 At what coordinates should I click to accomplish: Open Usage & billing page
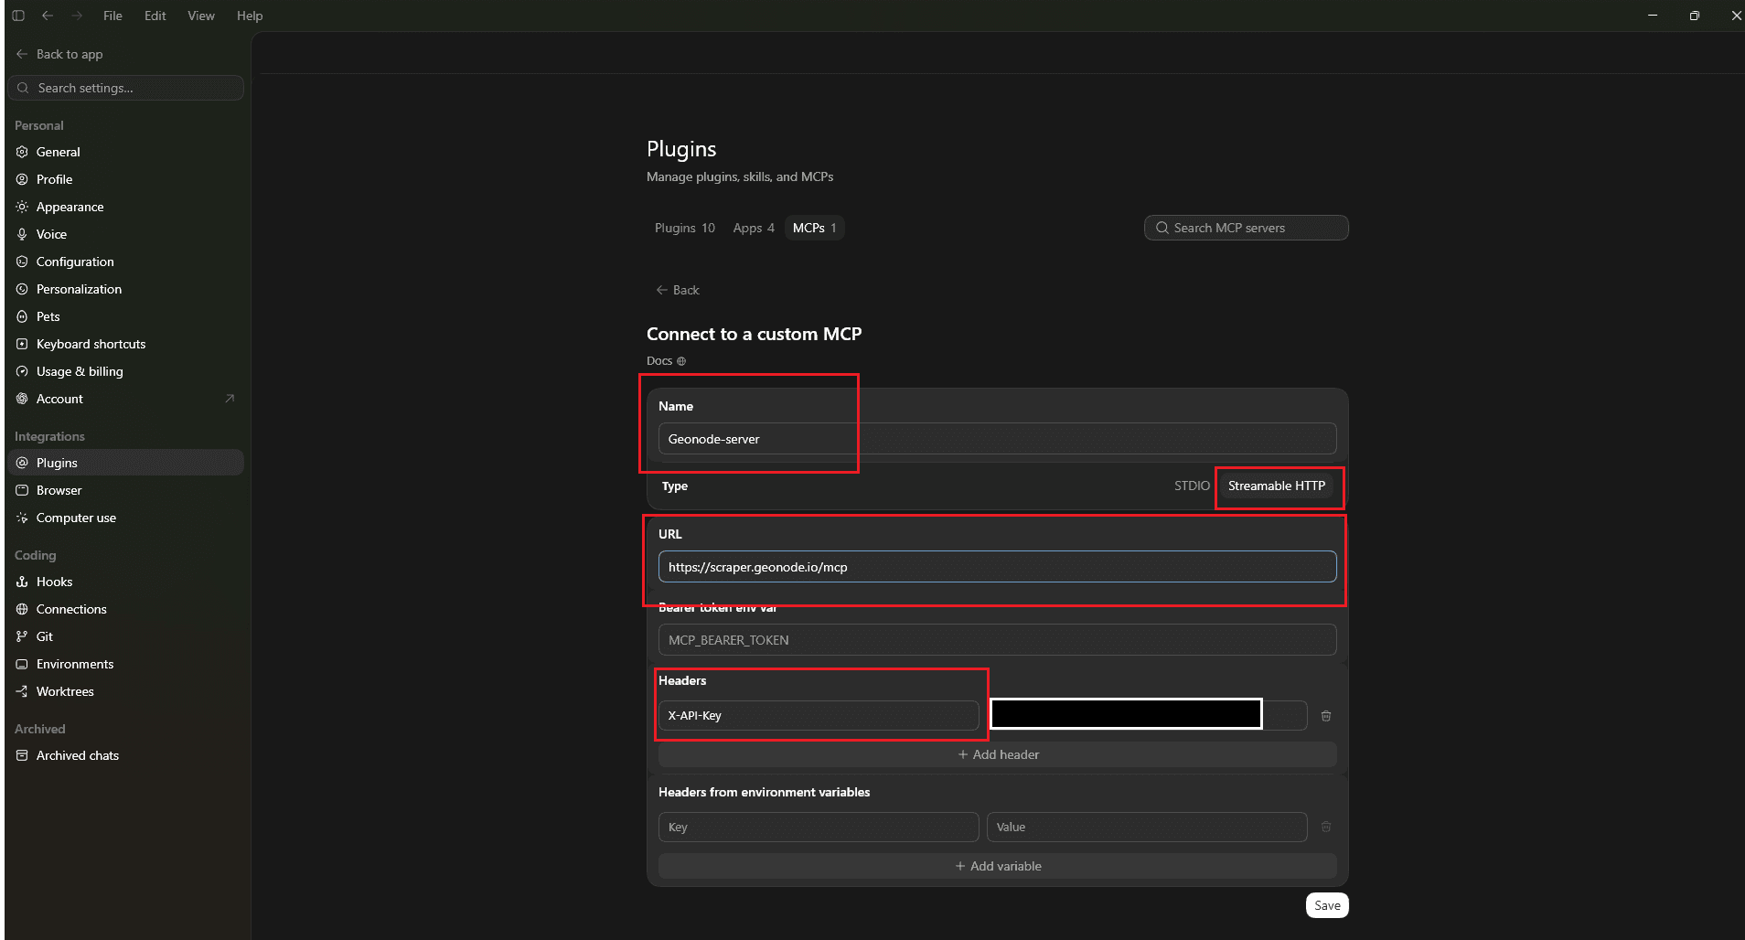[126, 371]
